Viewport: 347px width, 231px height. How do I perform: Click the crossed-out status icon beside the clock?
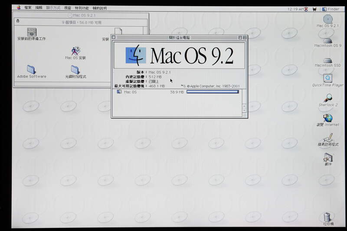pyautogui.click(x=306, y=9)
